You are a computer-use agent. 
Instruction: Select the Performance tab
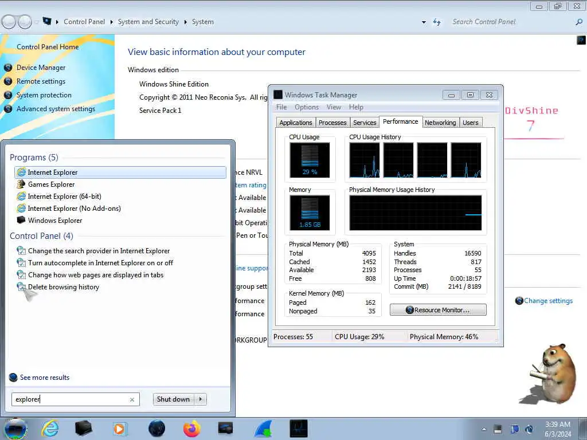401,121
